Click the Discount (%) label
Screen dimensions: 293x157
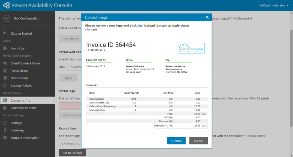click(x=166, y=121)
